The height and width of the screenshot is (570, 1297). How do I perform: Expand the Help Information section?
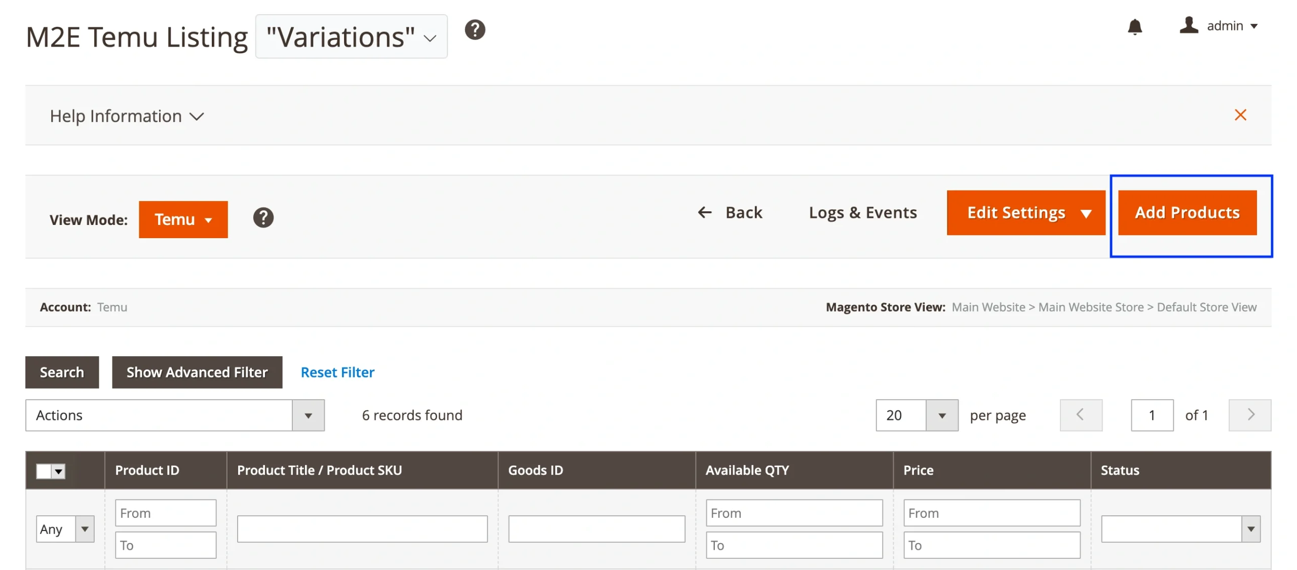(x=127, y=116)
